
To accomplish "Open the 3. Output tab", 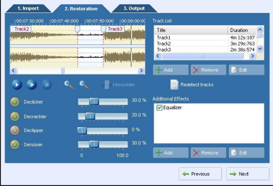I will 134,8.
